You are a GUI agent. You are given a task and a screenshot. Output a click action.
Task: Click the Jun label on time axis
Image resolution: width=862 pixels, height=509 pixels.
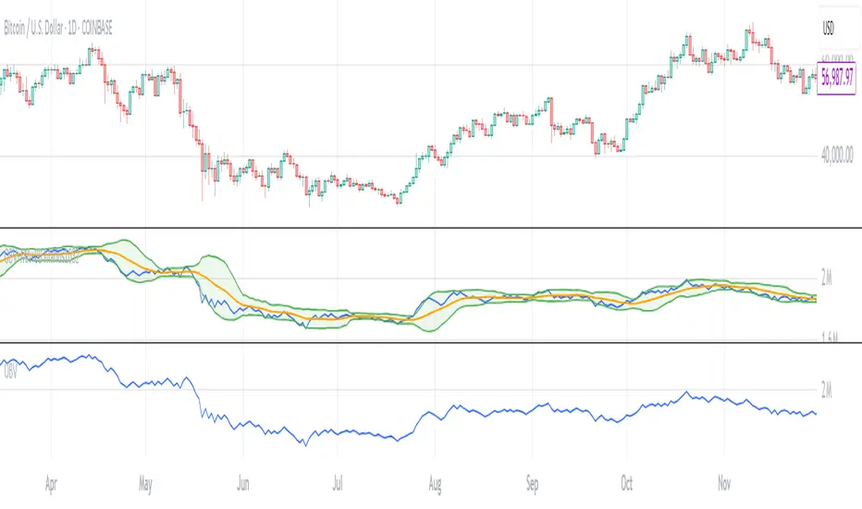tap(242, 483)
